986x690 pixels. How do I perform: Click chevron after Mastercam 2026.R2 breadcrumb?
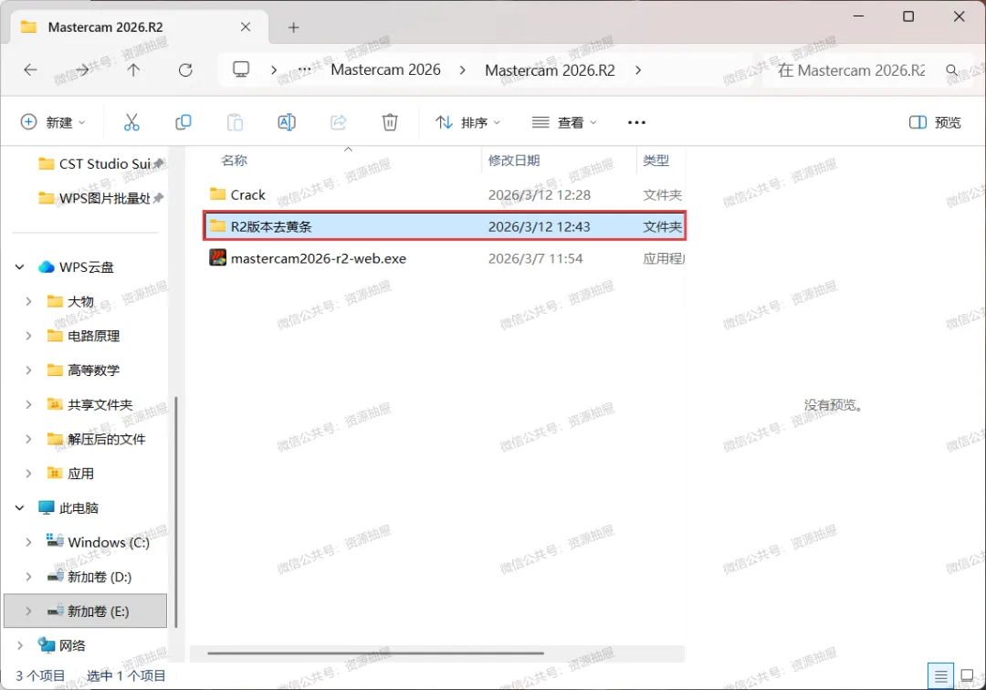coord(638,69)
